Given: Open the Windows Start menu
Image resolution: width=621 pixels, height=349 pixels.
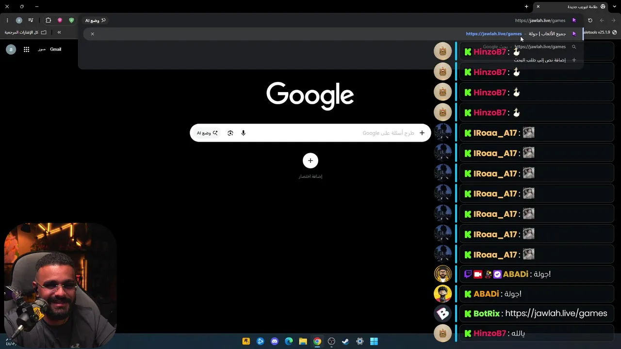Looking at the screenshot, I should (374, 341).
